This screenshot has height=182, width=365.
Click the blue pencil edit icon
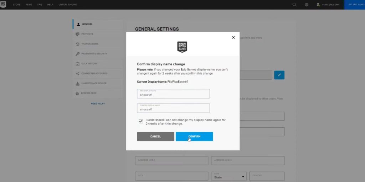279,75
